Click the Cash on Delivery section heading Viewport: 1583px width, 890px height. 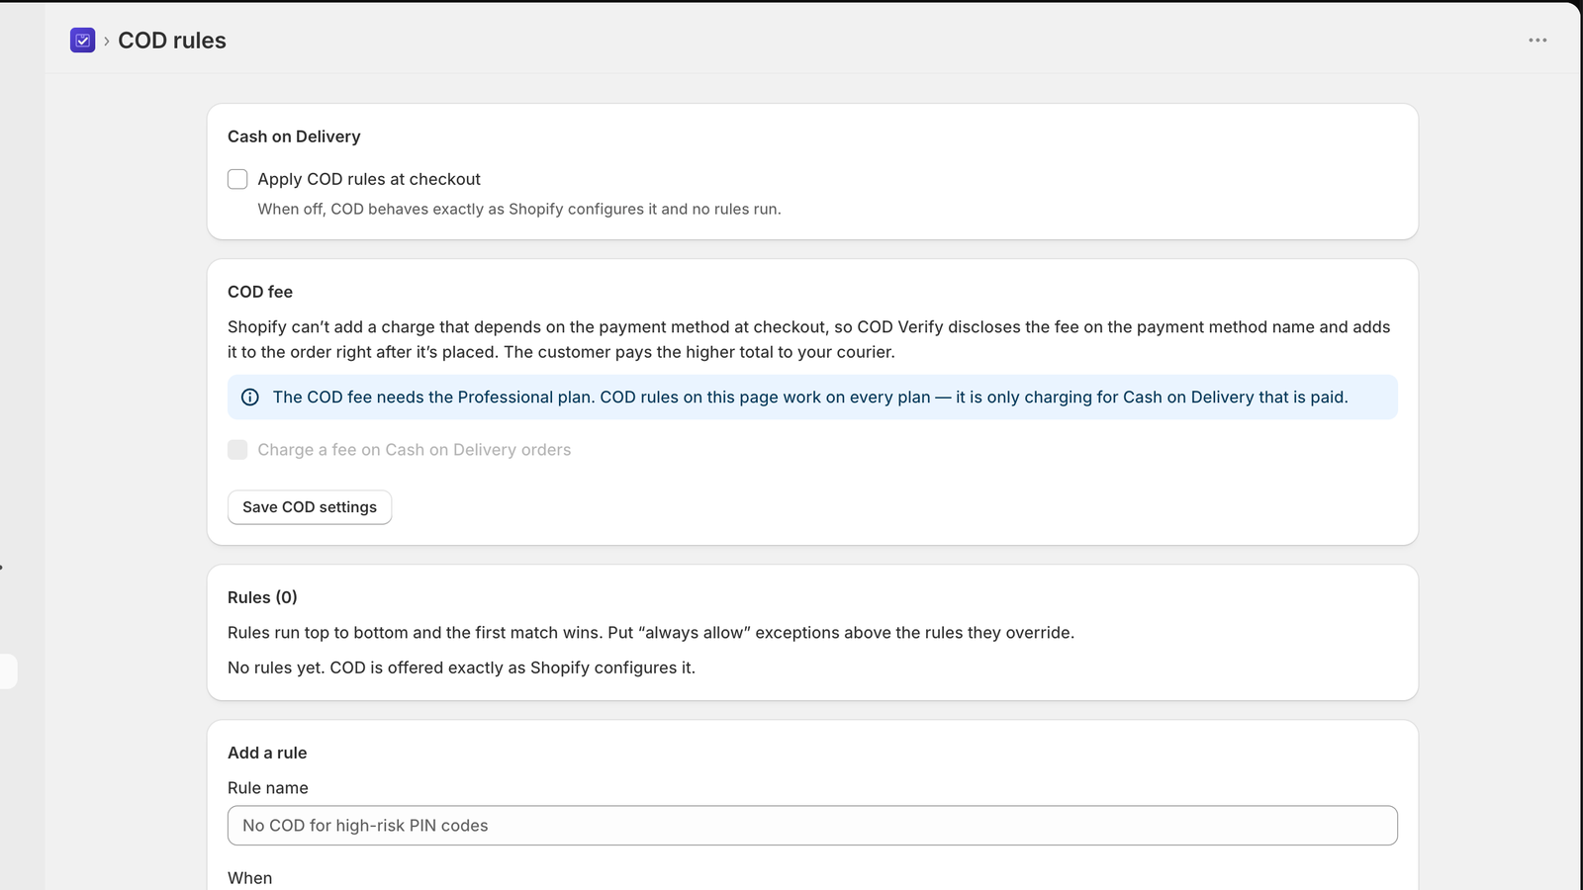click(294, 136)
